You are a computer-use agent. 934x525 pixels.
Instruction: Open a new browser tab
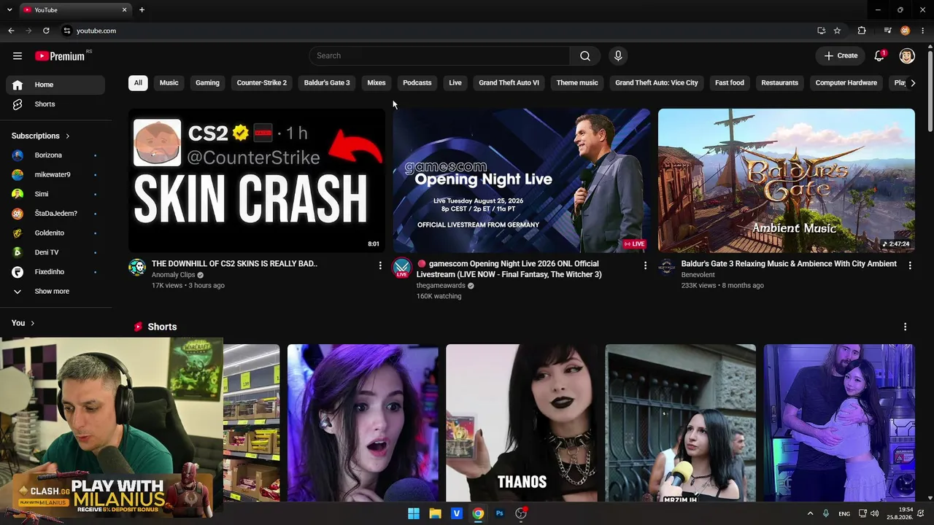pos(142,9)
